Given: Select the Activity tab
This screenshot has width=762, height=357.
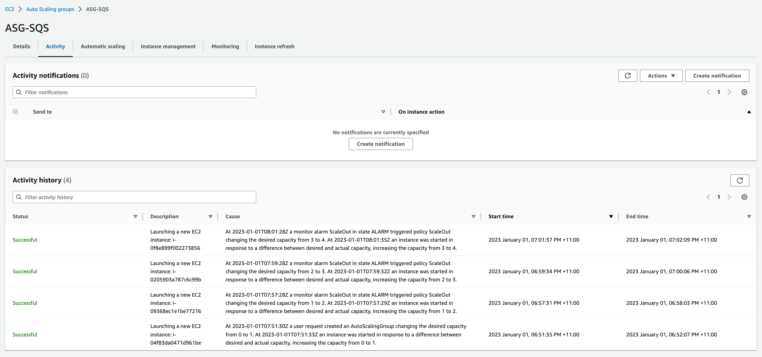Looking at the screenshot, I should 55,47.
